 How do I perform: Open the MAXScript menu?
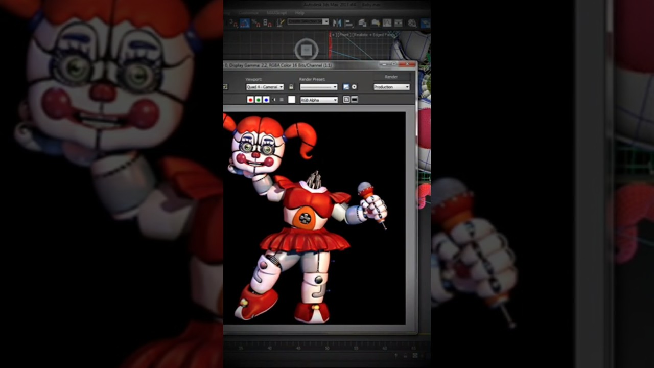click(x=277, y=13)
